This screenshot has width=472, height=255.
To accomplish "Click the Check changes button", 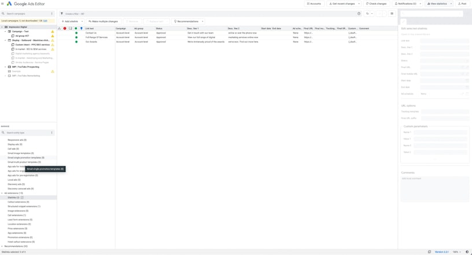I will [376, 3].
